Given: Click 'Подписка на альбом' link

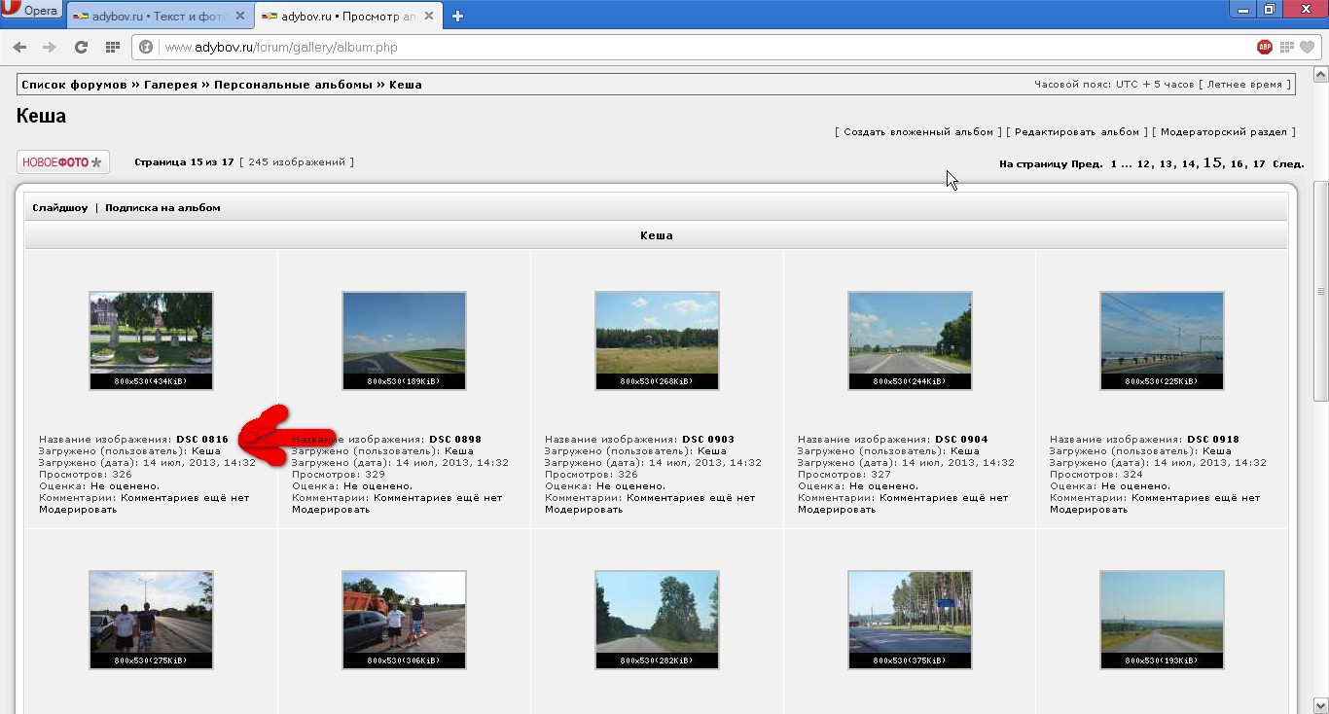Looking at the screenshot, I should 162,207.
